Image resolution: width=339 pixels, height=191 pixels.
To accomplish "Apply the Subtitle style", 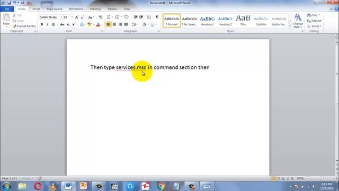I will [x=261, y=21].
